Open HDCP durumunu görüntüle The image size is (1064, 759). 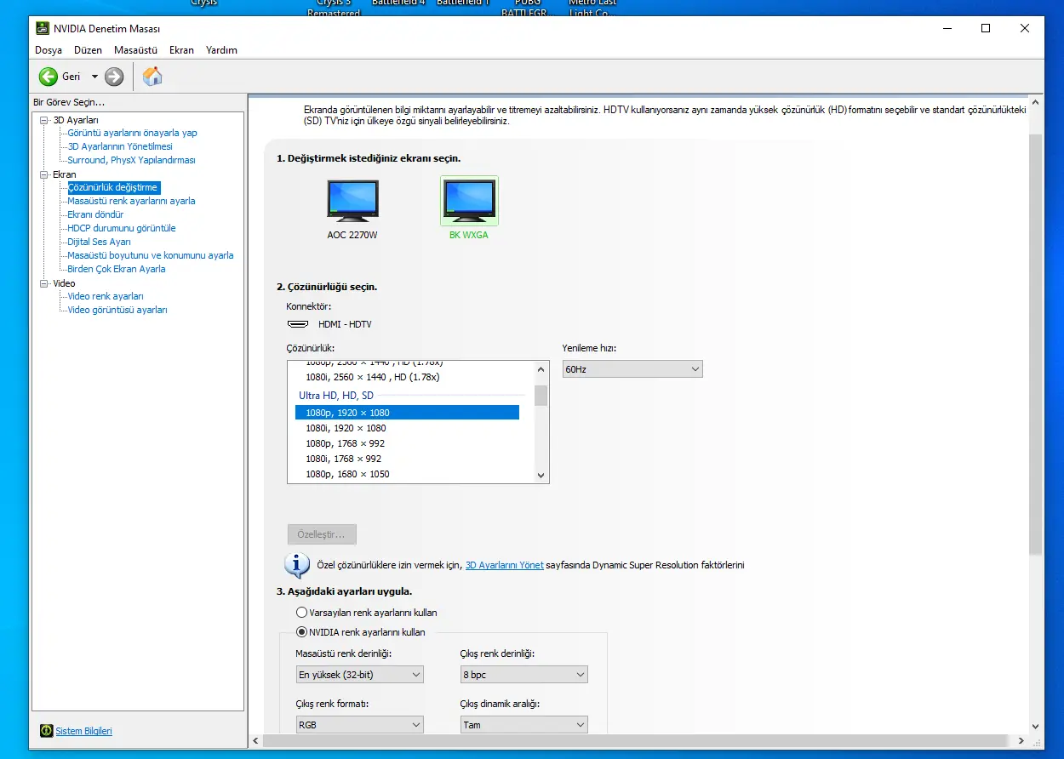point(122,228)
